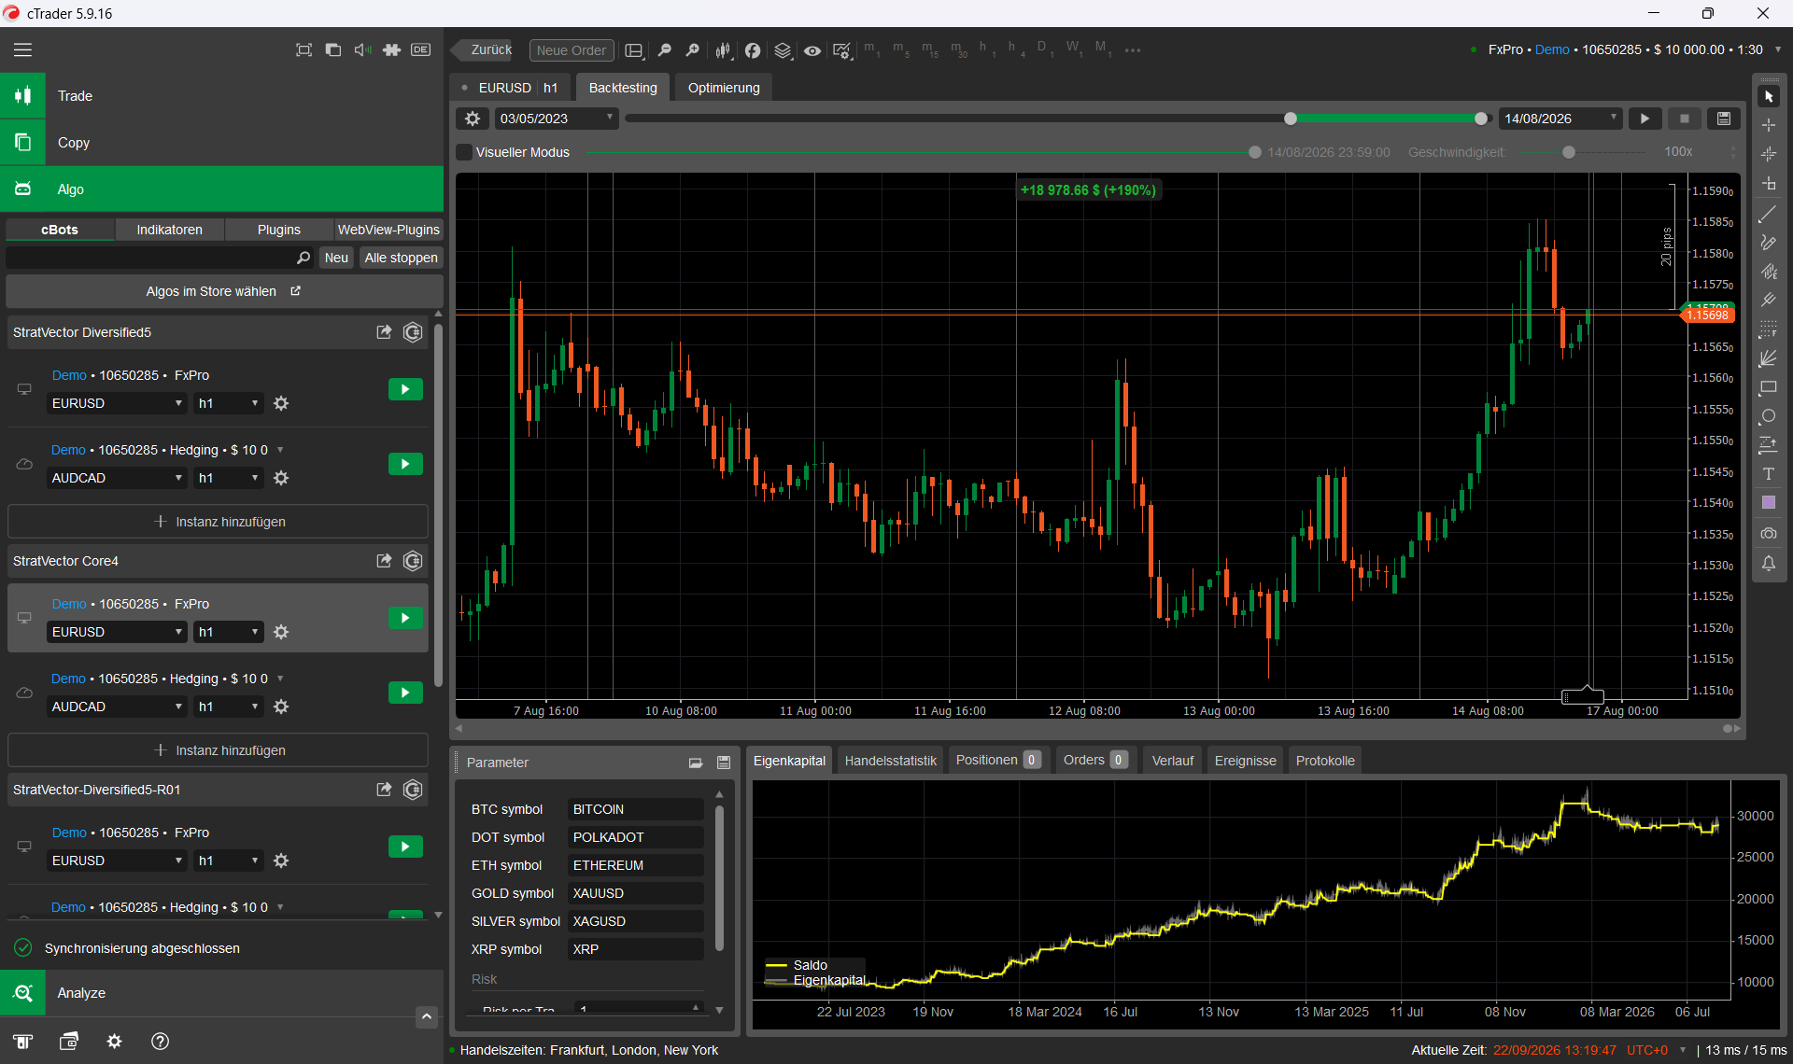Image resolution: width=1793 pixels, height=1064 pixels.
Task: Toggle fullscreen mode icon in top bar
Action: [x=304, y=49]
